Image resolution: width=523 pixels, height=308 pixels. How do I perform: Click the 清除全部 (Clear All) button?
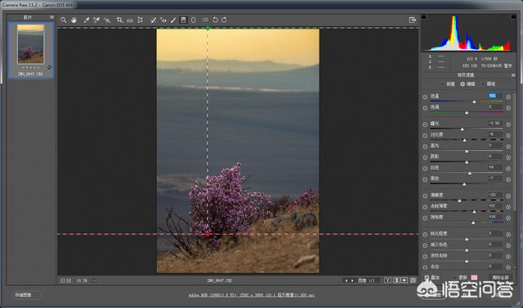coord(500,277)
